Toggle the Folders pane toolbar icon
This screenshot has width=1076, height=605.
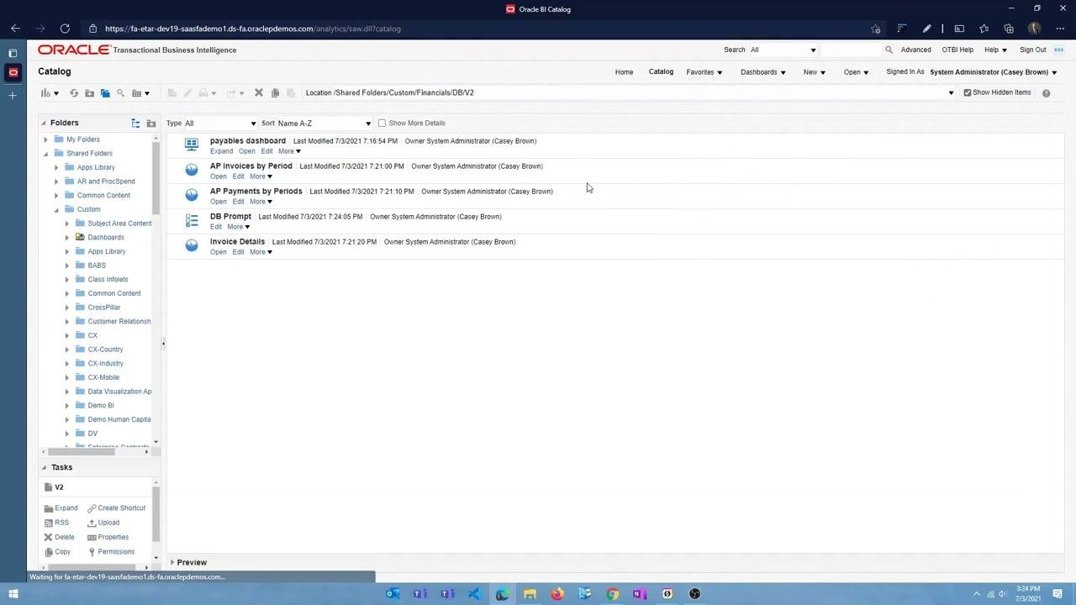tap(105, 93)
